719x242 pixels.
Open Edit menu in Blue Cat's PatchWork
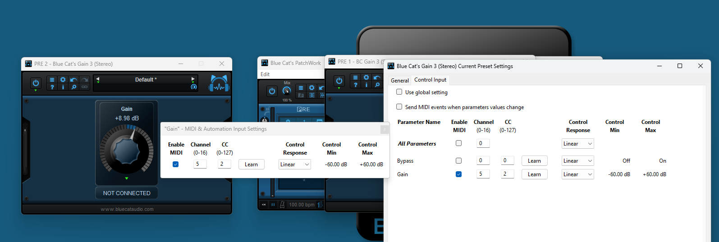265,74
